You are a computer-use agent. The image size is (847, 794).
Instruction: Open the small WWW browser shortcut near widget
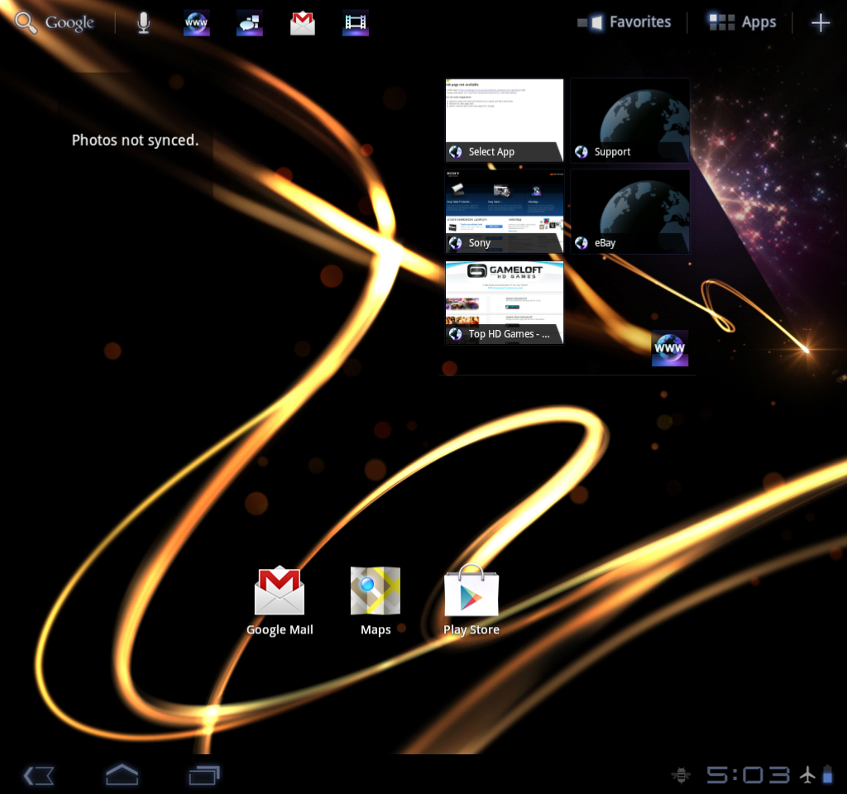(669, 348)
